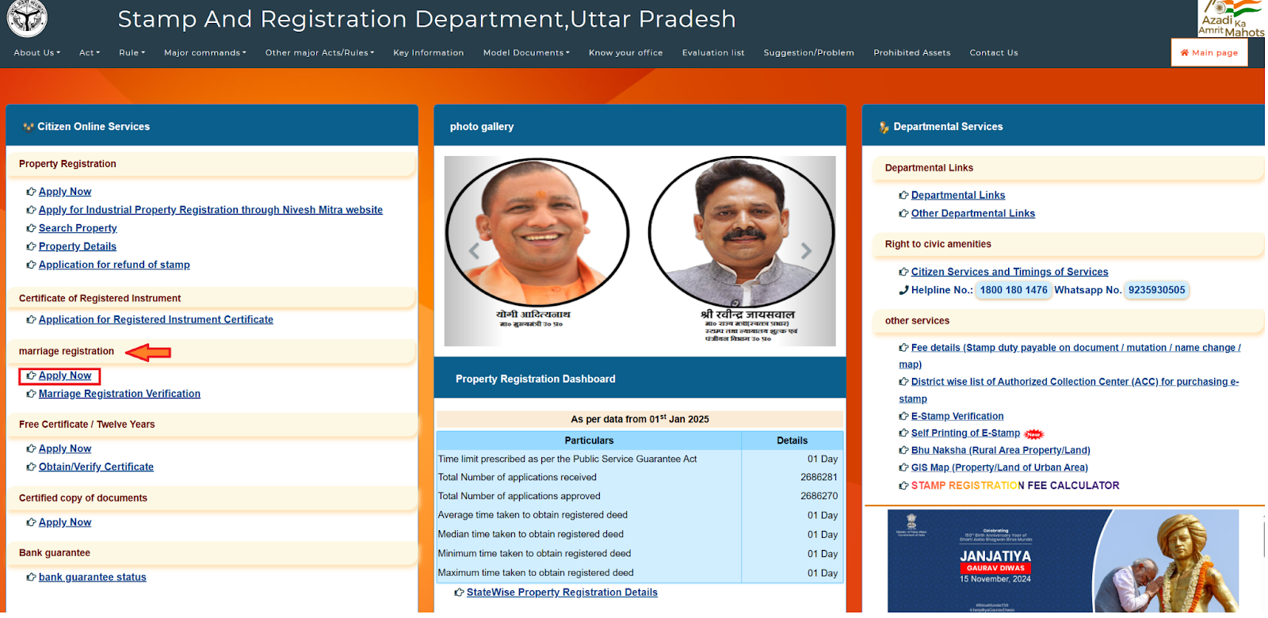This screenshot has height=618, width=1268.
Task: Click the Janjatiya Gaurav Diwas banner
Action: click(x=1063, y=561)
